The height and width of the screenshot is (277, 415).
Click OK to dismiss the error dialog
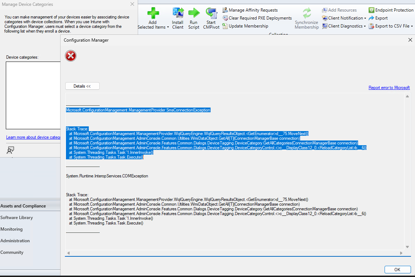pos(398,270)
